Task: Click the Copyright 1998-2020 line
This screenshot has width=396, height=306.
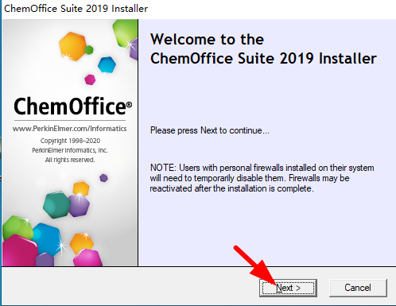Action: point(70,141)
